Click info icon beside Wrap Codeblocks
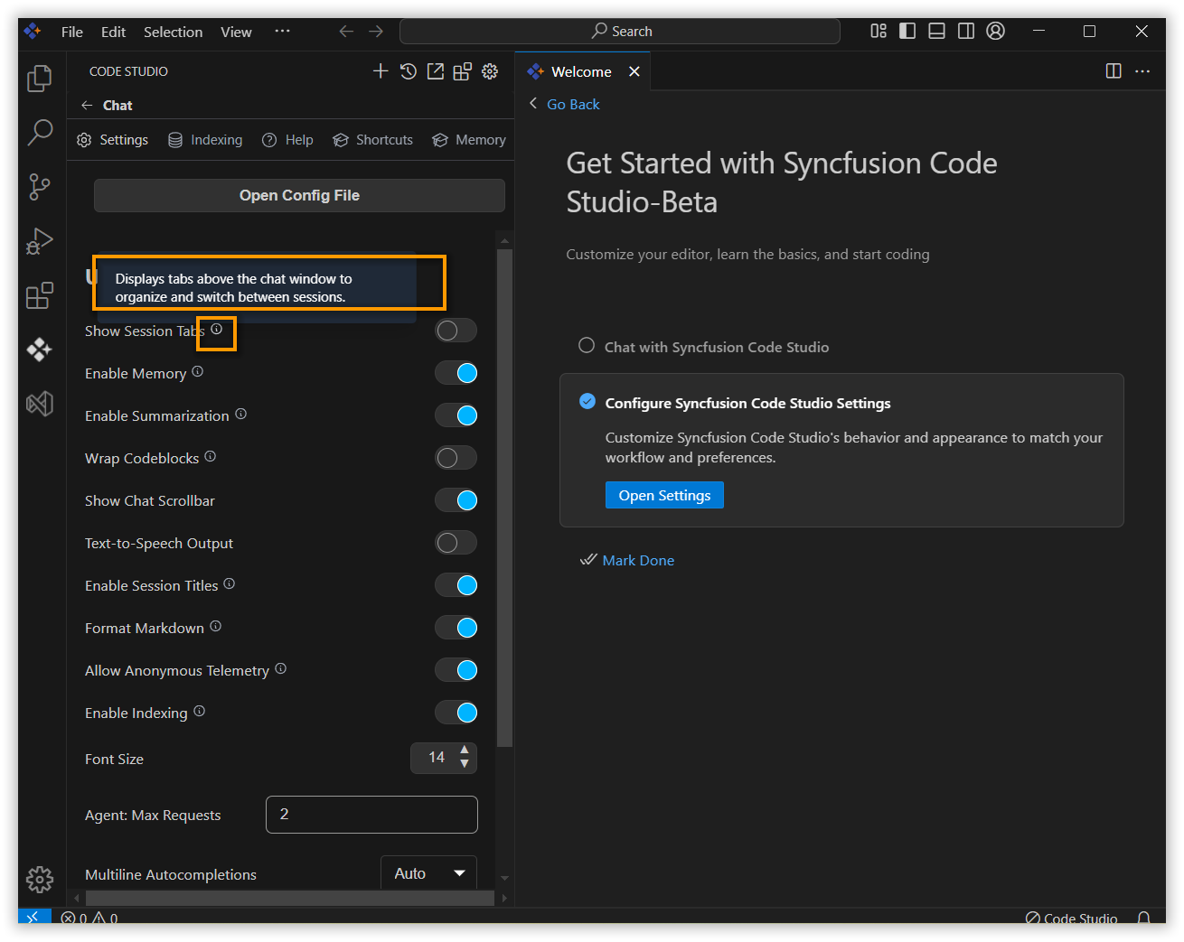 pyautogui.click(x=210, y=456)
